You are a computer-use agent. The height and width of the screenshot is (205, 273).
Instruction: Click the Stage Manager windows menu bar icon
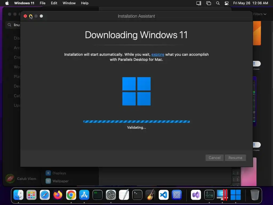click(x=208, y=3)
